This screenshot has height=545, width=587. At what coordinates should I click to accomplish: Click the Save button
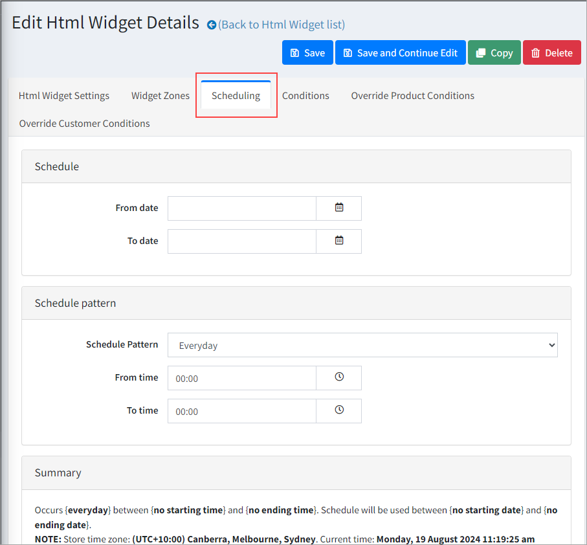pyautogui.click(x=307, y=53)
